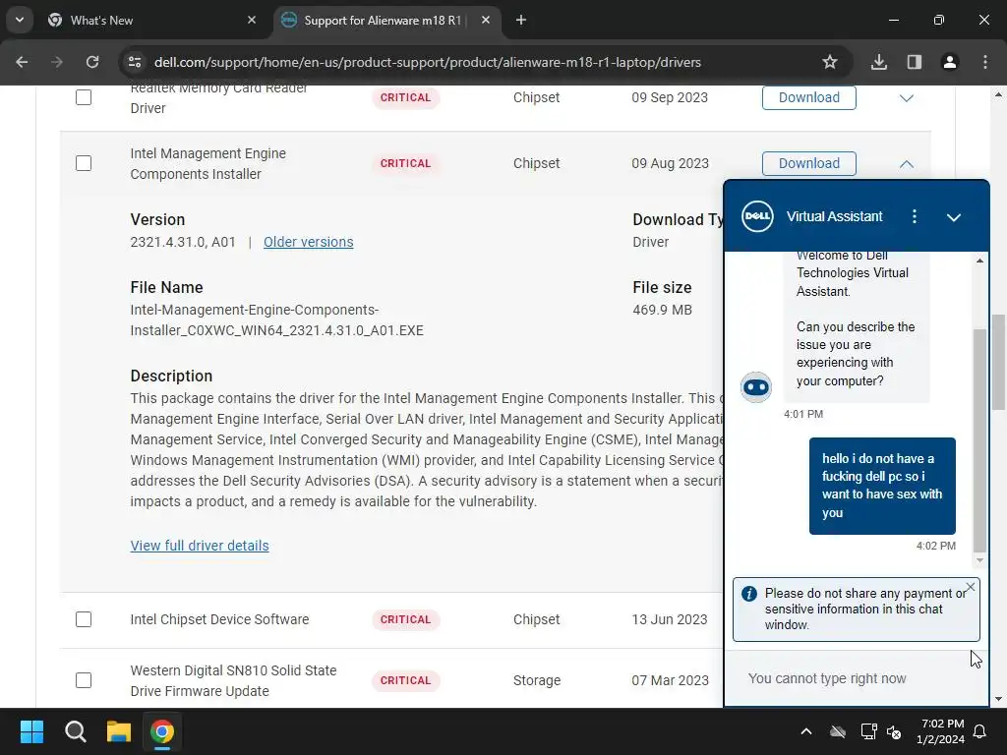The image size is (1007, 755).
Task: Check the Western Digital SN810 firmware box
Action: point(84,680)
